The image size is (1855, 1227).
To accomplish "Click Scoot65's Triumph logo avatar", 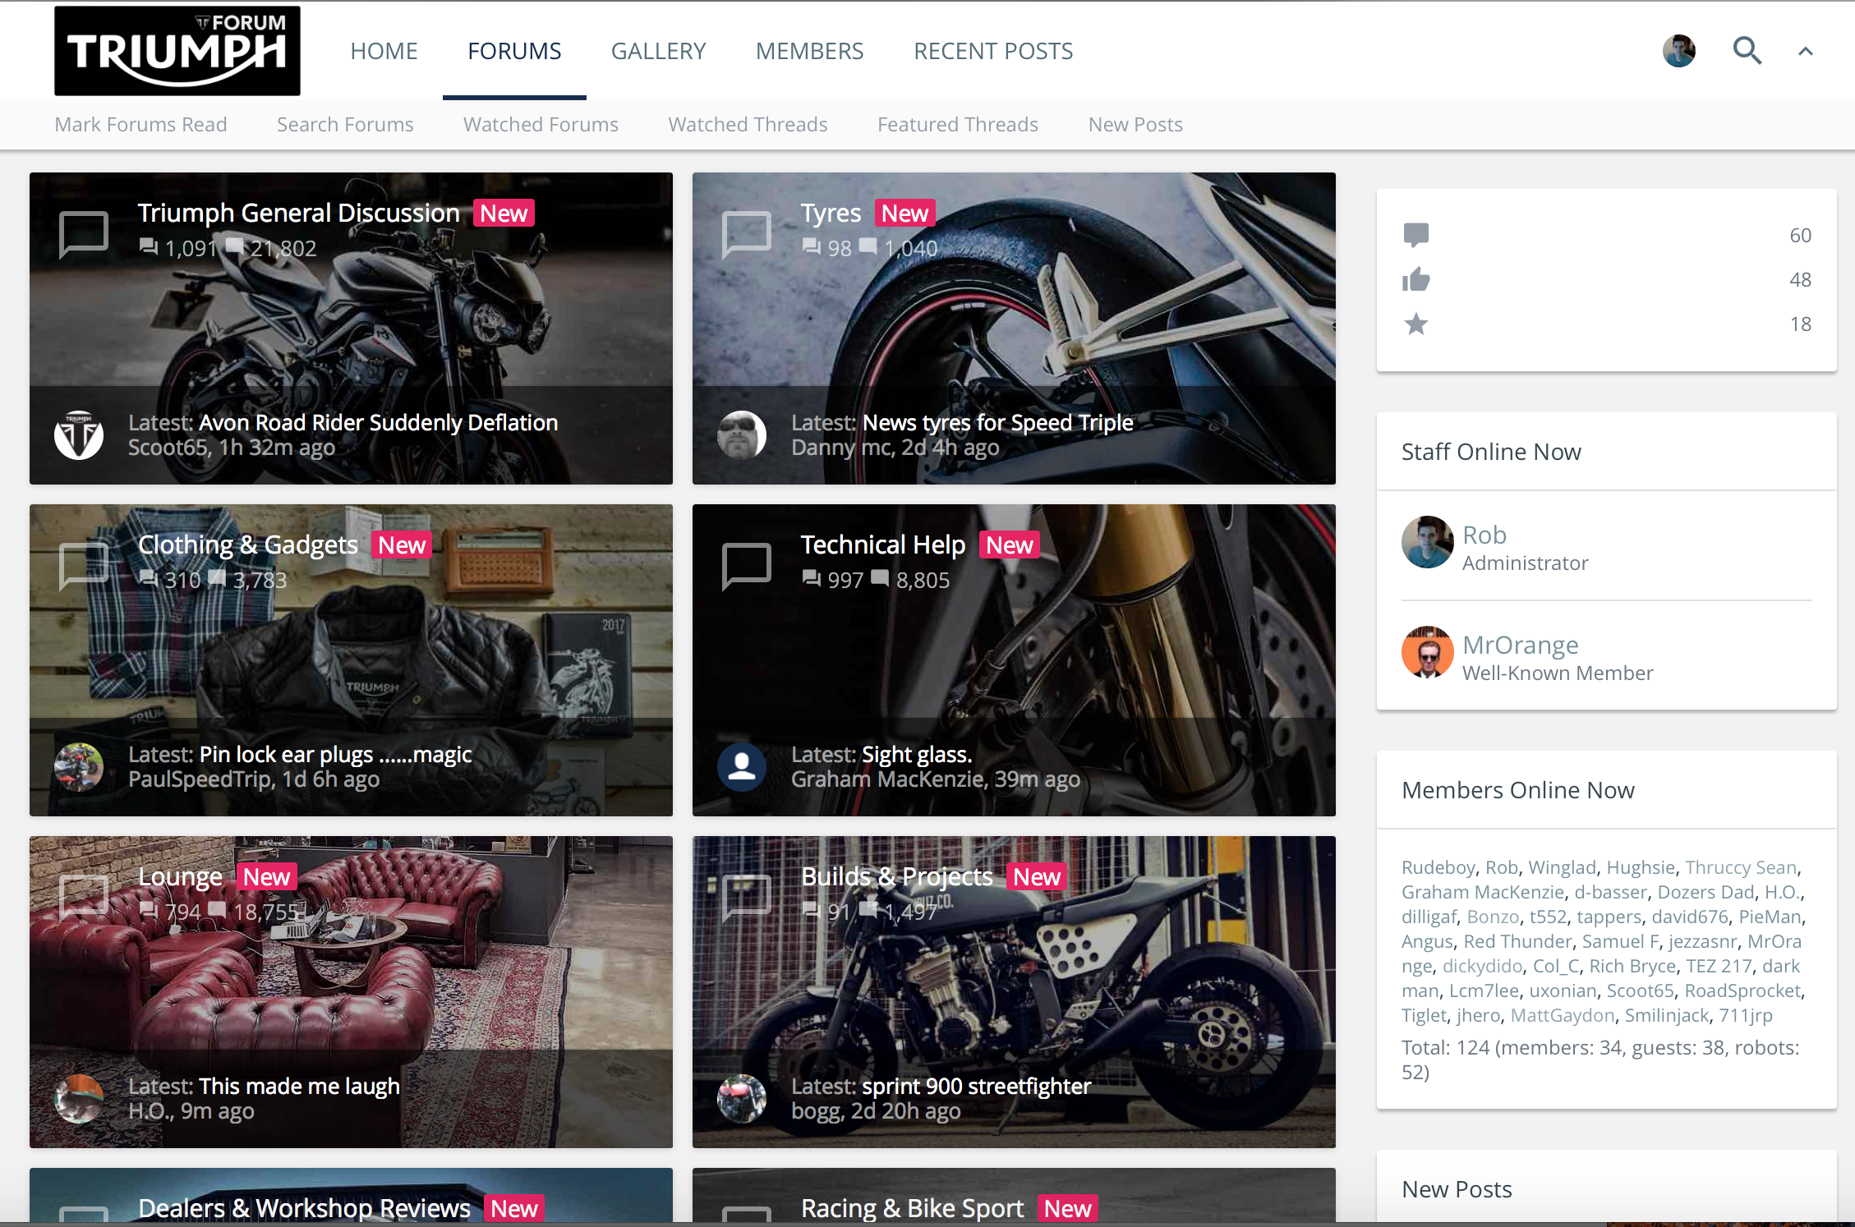I will pos(79,435).
